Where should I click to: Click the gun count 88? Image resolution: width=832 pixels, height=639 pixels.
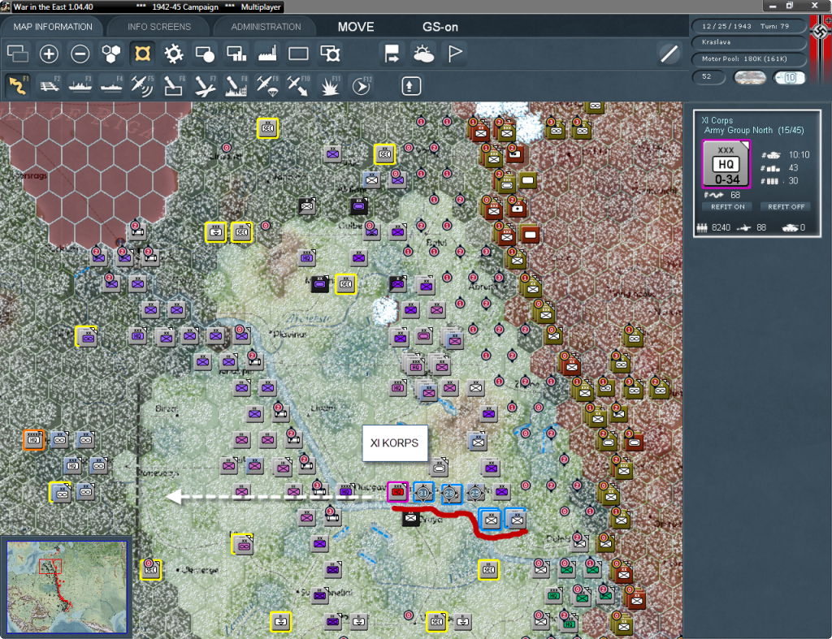point(761,227)
